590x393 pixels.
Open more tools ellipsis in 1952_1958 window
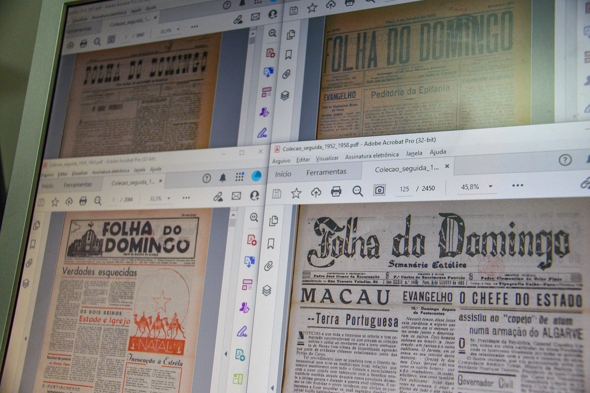(x=518, y=185)
